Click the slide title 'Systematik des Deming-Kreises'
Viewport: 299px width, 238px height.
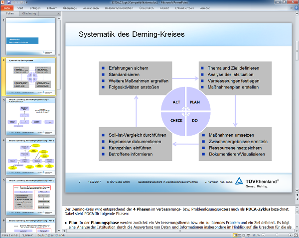click(x=132, y=34)
